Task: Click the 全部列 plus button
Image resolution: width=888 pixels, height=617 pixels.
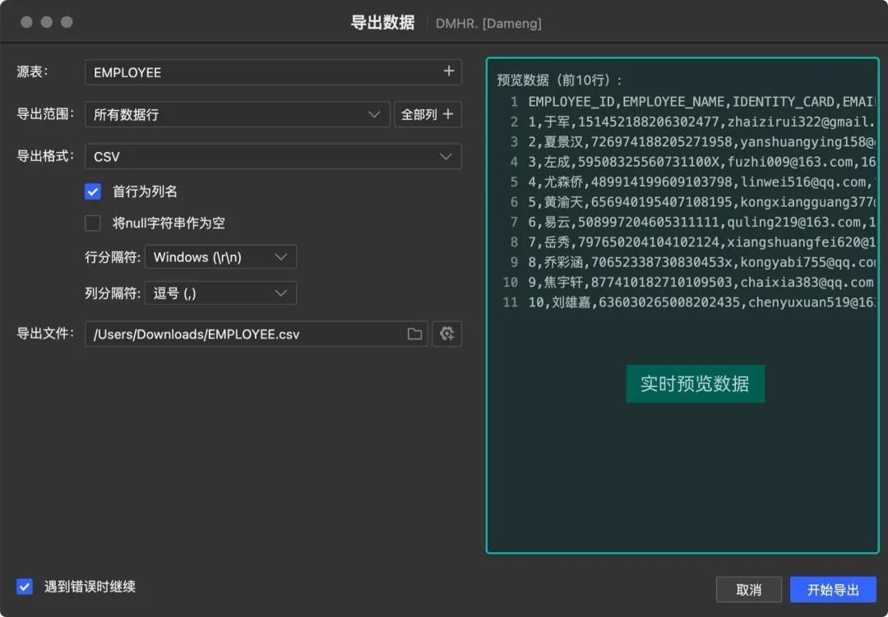Action: point(428,114)
